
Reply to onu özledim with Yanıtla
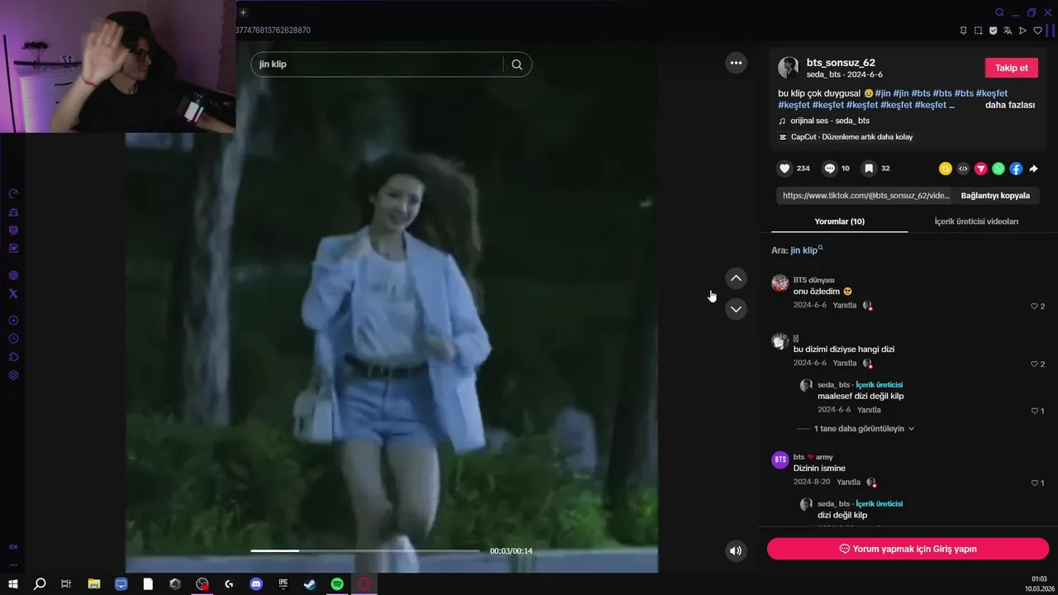click(x=845, y=305)
